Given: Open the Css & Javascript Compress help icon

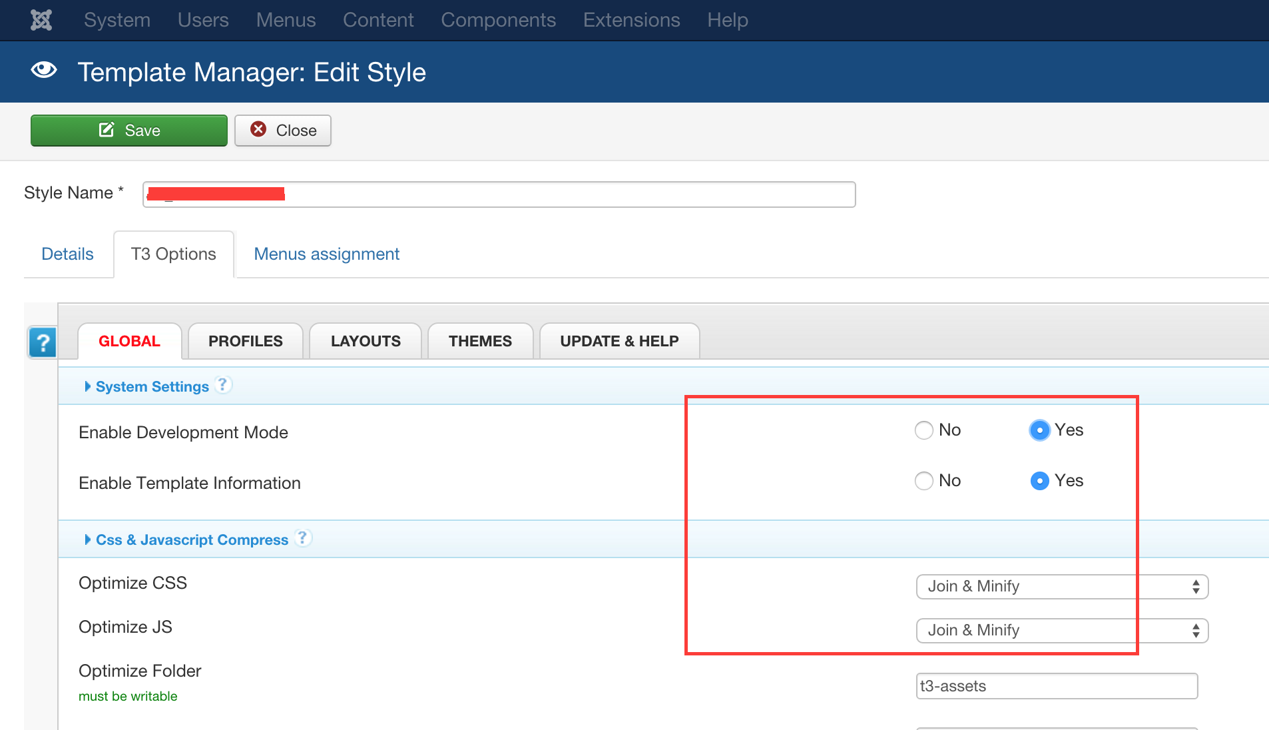Looking at the screenshot, I should (303, 538).
